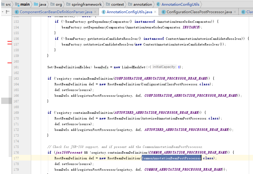Viewport: 253px width, 174px height.
Task: Click 'registerPostProcessor' on line 166
Action: tap(97, 96)
